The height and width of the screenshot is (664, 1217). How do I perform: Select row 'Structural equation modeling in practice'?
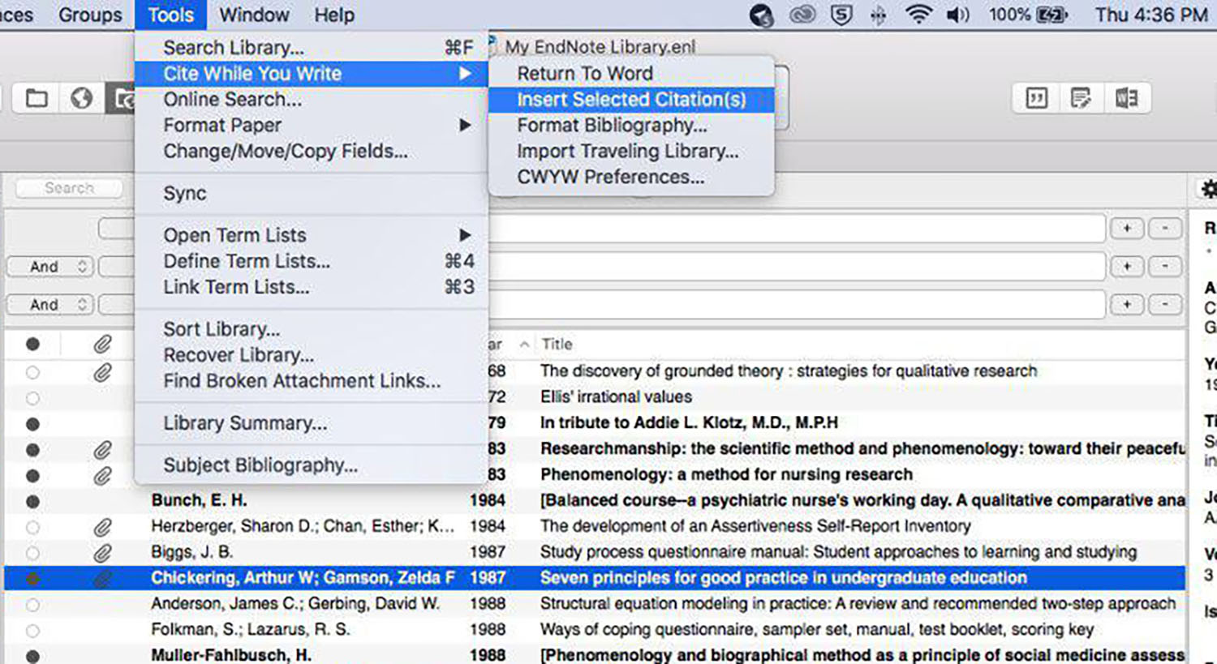(x=595, y=605)
